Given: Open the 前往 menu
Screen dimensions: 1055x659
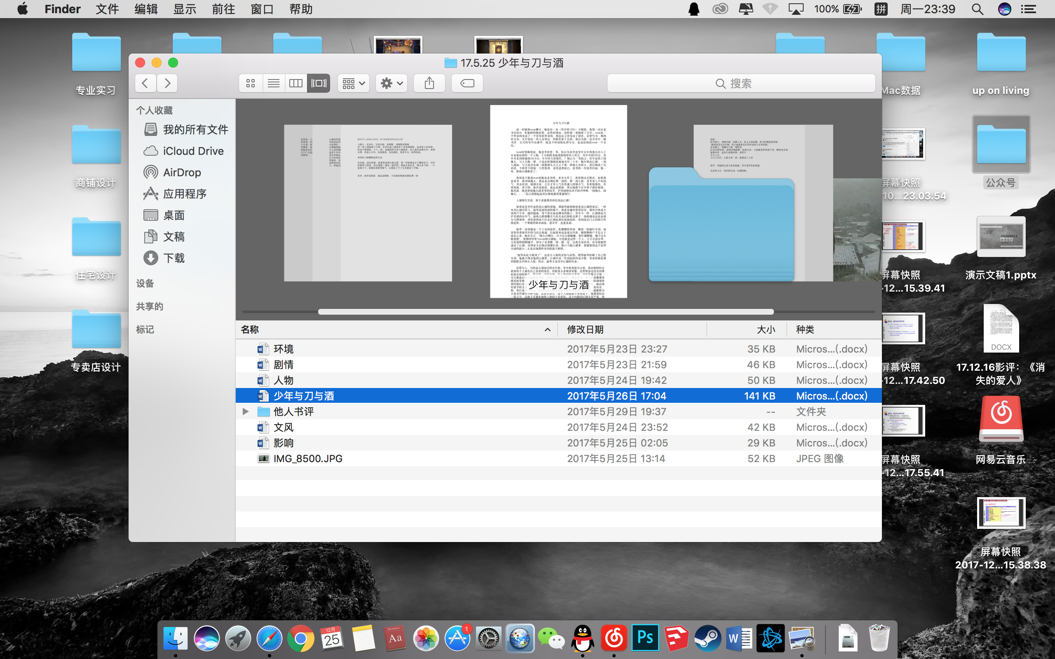Looking at the screenshot, I should tap(223, 9).
